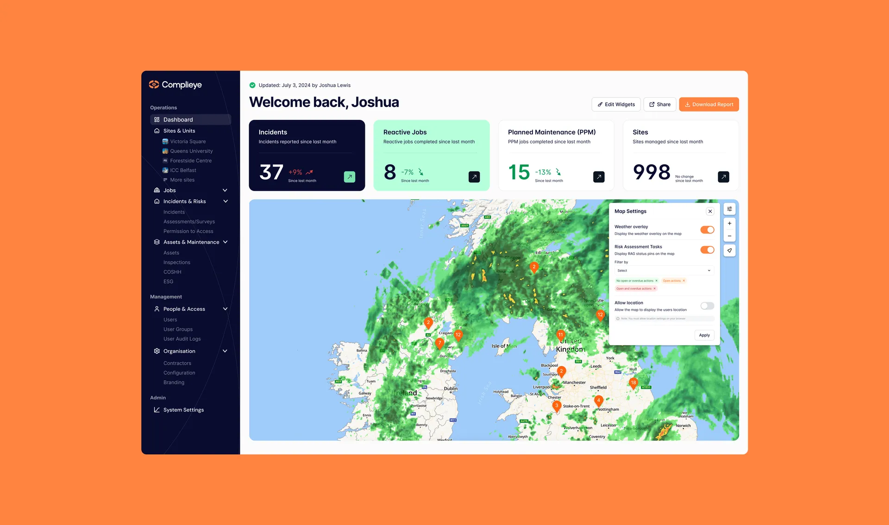The width and height of the screenshot is (889, 525).
Task: Open System Settings in sidebar
Action: 183,410
